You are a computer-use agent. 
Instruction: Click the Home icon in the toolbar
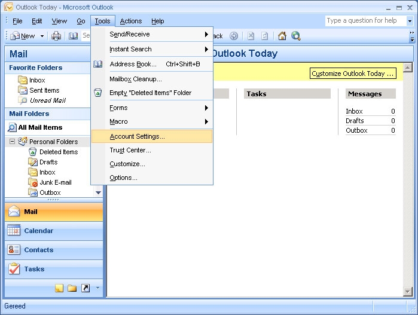click(282, 36)
